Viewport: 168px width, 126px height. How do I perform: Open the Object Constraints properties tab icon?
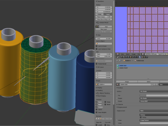tap(133, 57)
